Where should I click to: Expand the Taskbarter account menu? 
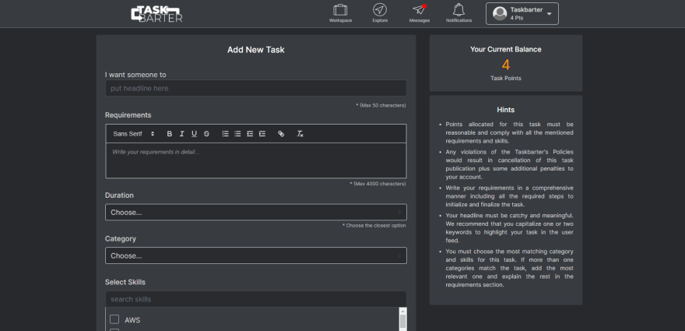tap(522, 13)
